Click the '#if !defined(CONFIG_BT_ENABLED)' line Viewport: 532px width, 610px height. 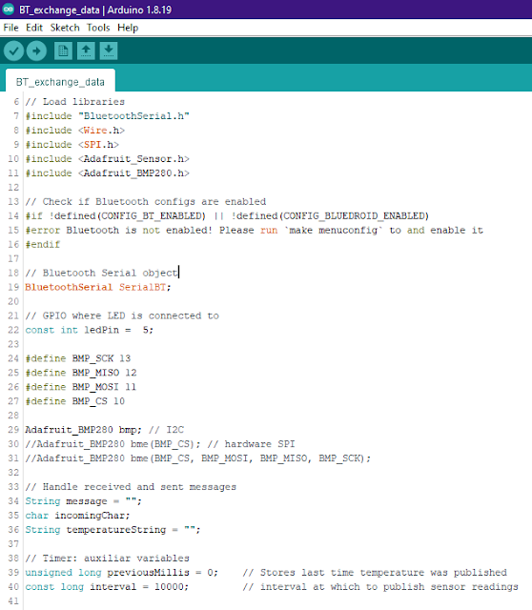point(227,216)
